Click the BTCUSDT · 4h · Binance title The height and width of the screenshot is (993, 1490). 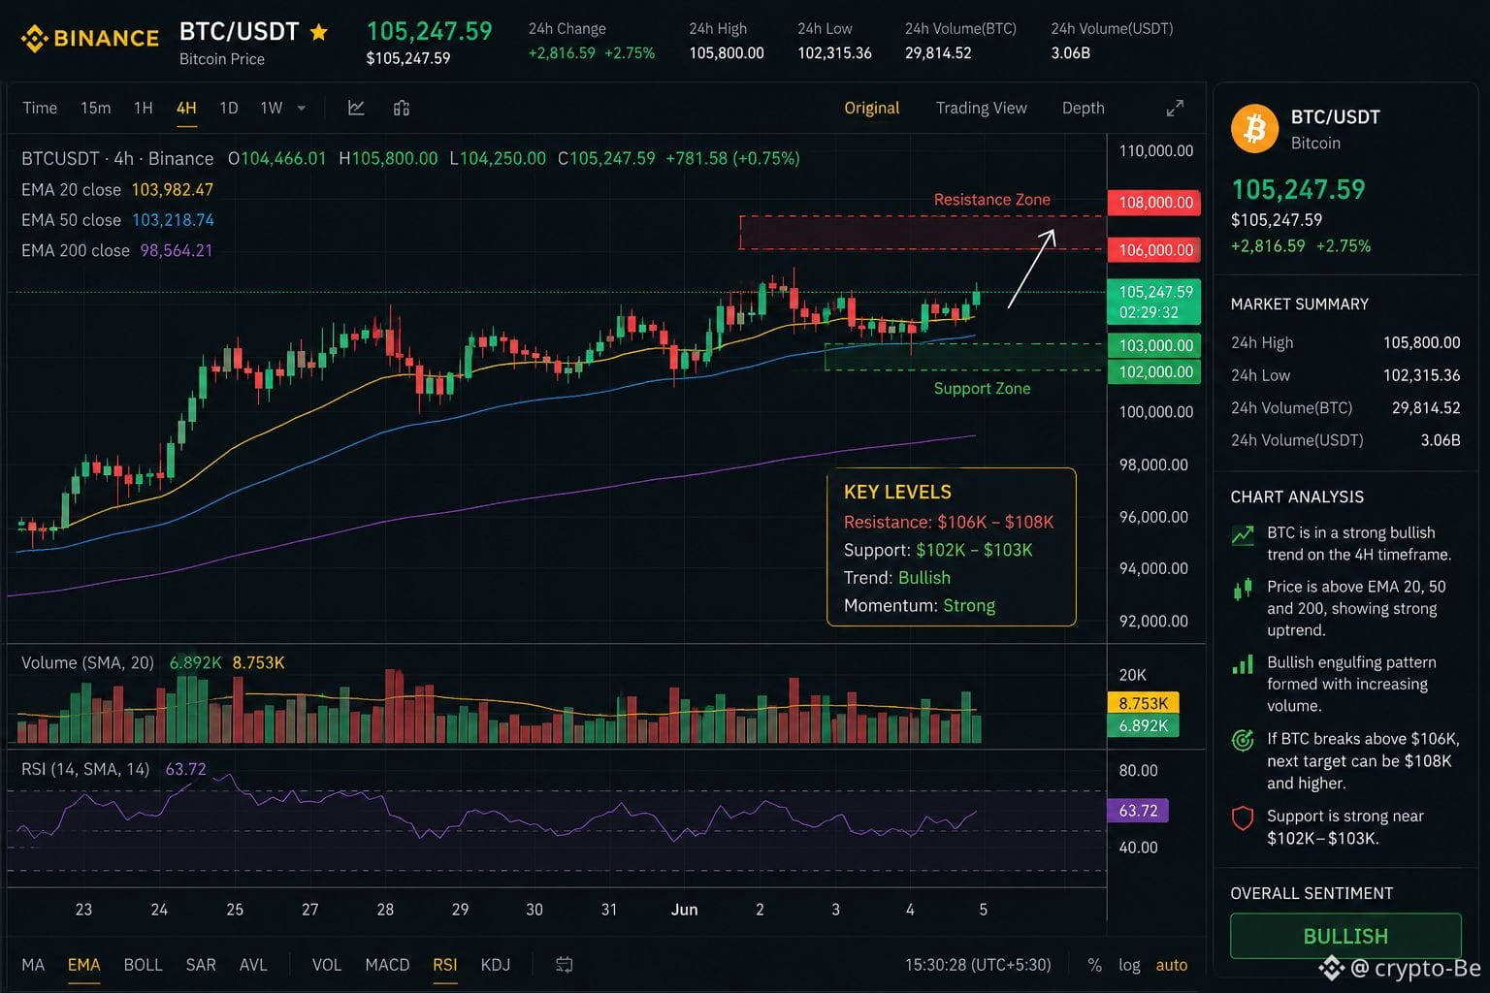[117, 158]
